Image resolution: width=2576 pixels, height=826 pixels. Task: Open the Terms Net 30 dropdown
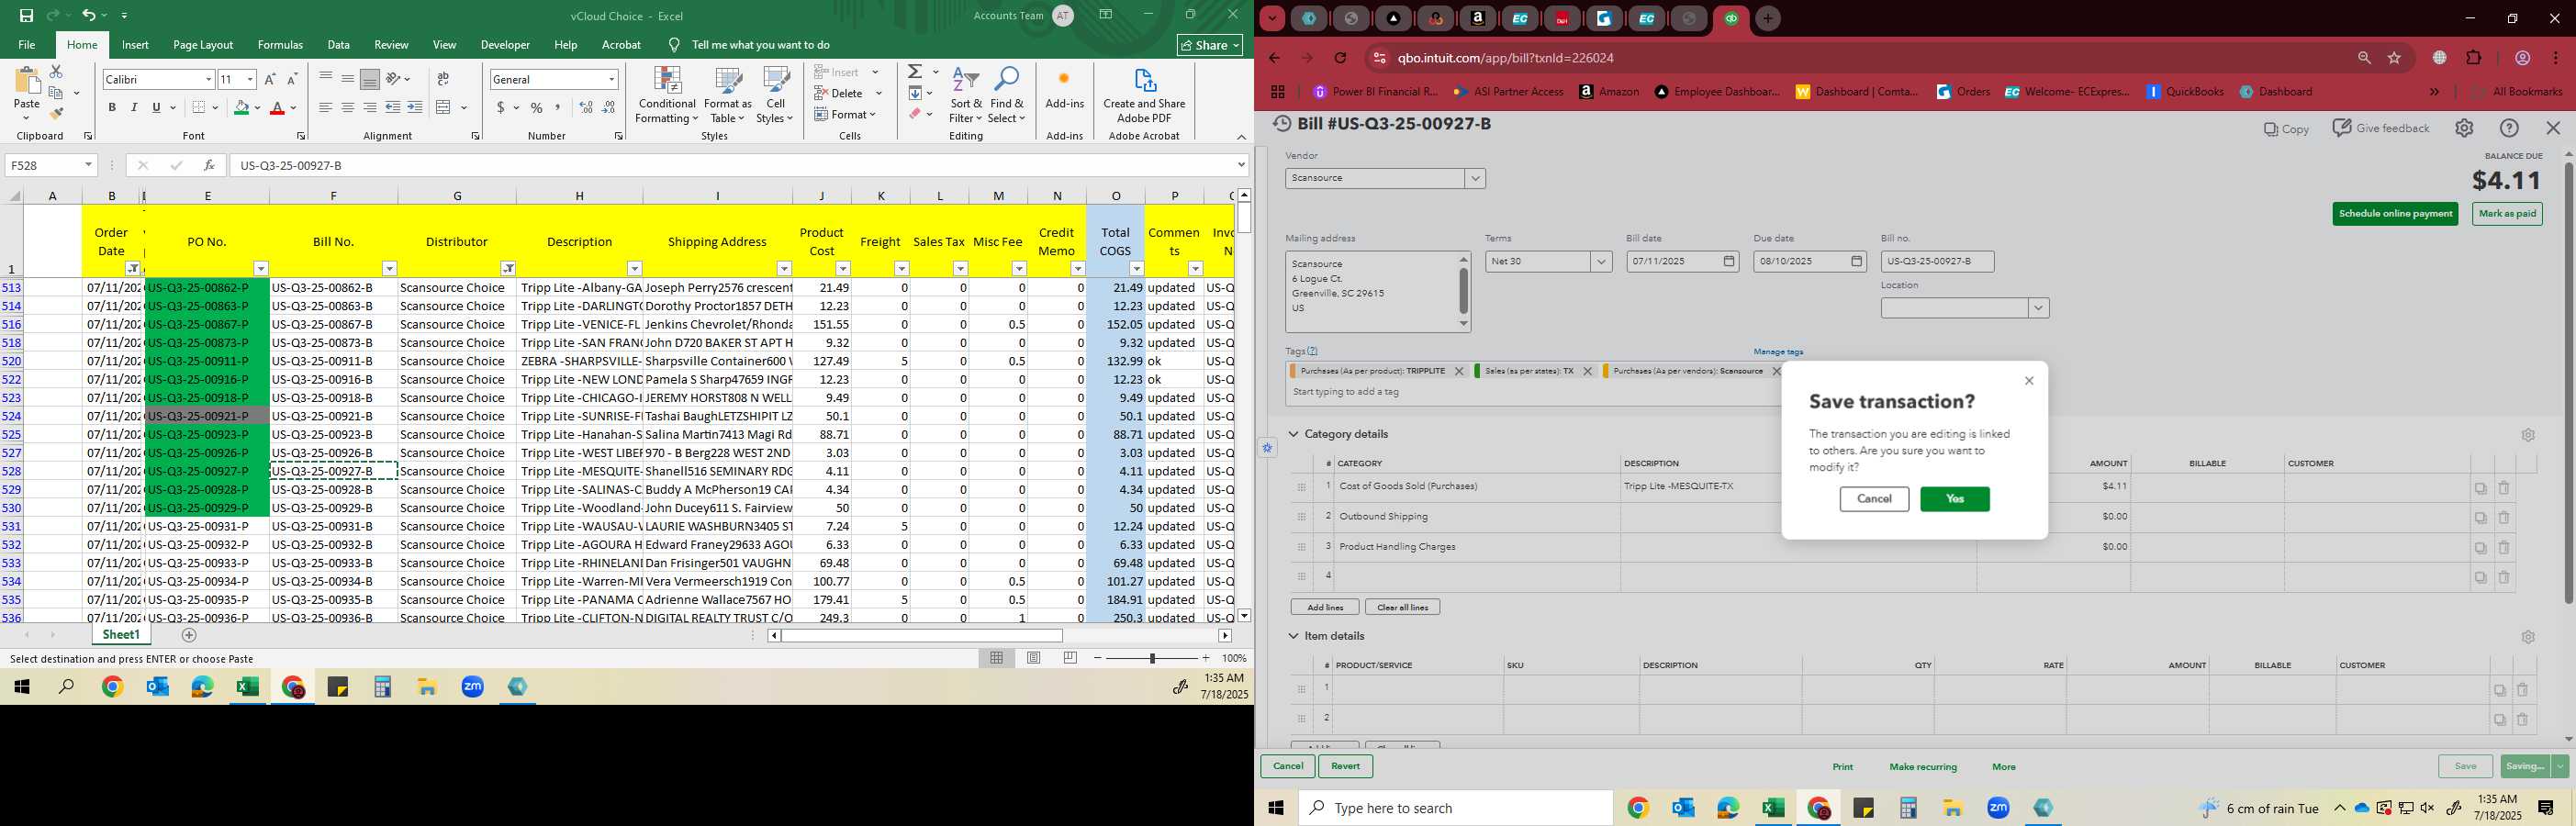[1601, 262]
